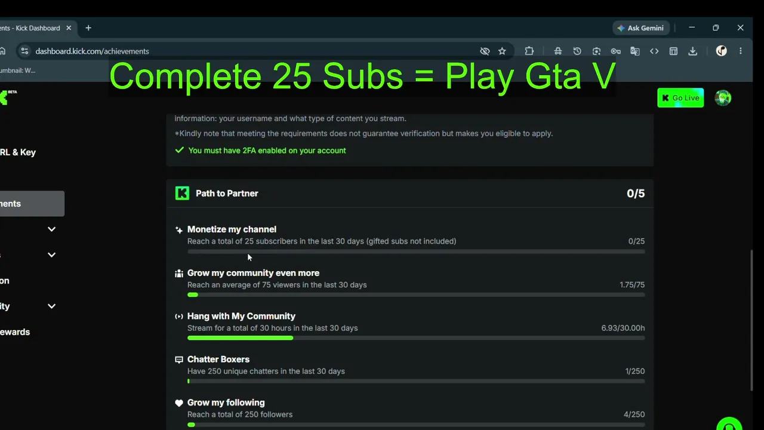Click the eye-slash icon in address bar
This screenshot has height=430, width=764.
(485, 51)
